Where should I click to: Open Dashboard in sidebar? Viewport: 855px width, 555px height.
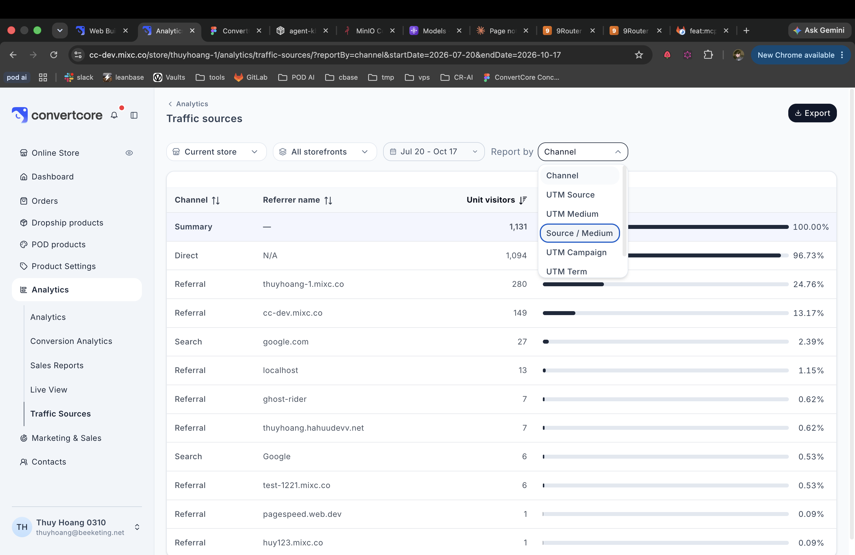pos(53,177)
